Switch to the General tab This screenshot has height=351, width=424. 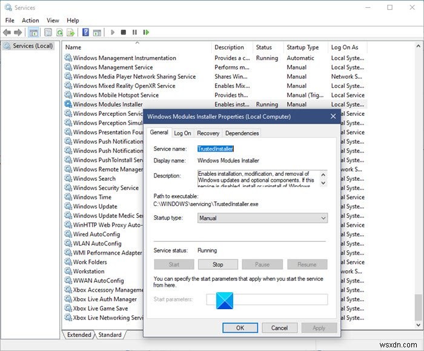coord(159,132)
